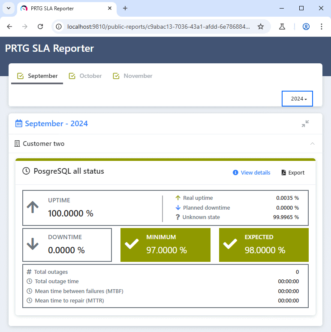This screenshot has height=332, width=331.
Task: Click the 99.9965 % unknown state value
Action: click(x=286, y=217)
